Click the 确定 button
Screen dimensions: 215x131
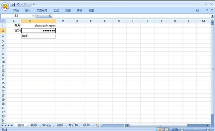coord(39,36)
